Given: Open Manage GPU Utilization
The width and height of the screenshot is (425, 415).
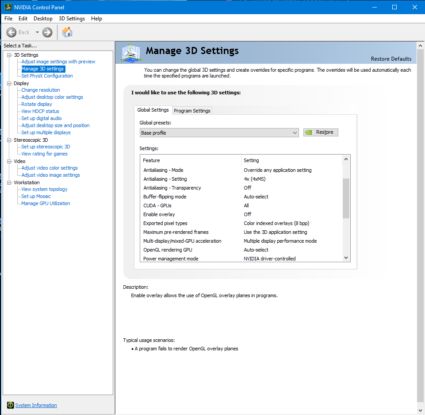Looking at the screenshot, I should click(x=46, y=203).
